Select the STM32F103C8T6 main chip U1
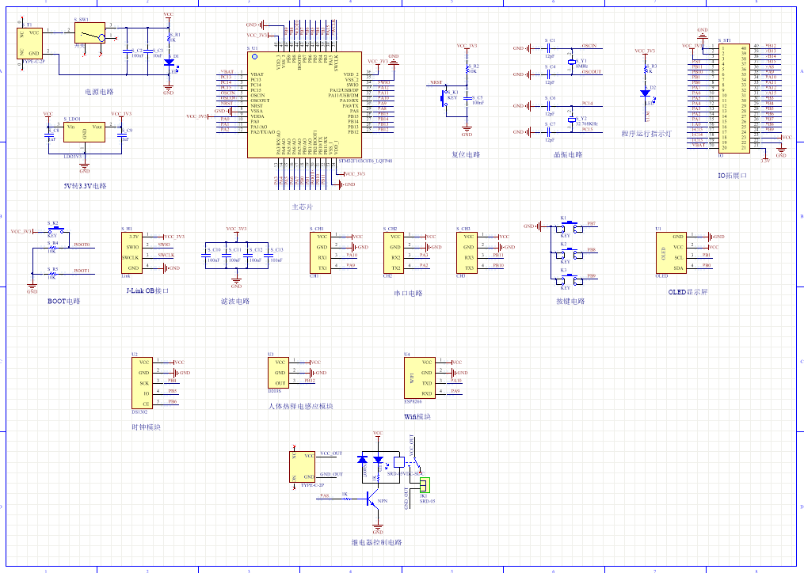The height and width of the screenshot is (573, 804). click(x=304, y=104)
